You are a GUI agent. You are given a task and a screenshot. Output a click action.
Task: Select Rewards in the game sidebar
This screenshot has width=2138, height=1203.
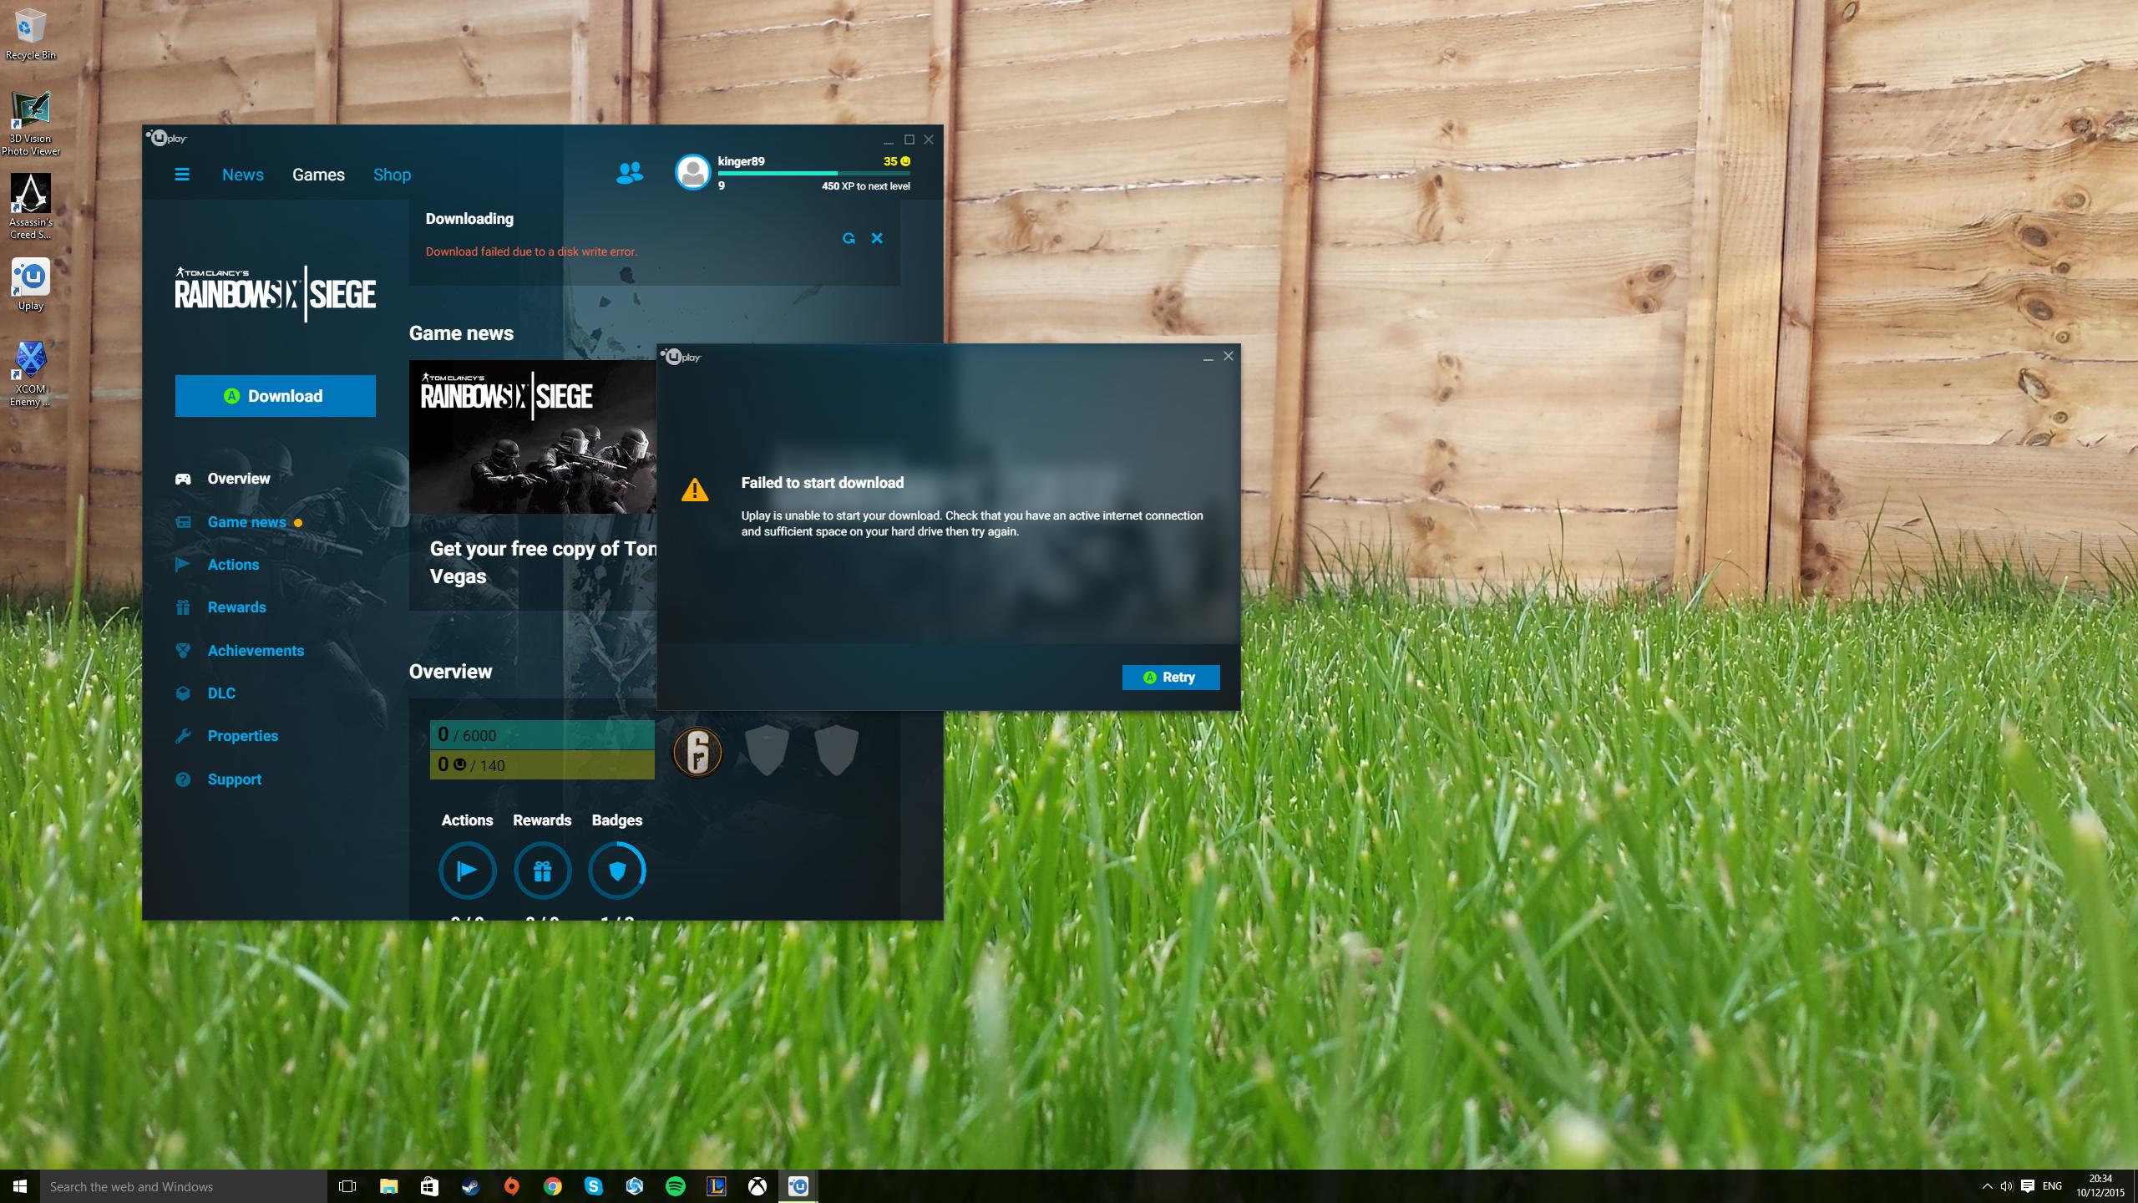(x=236, y=607)
